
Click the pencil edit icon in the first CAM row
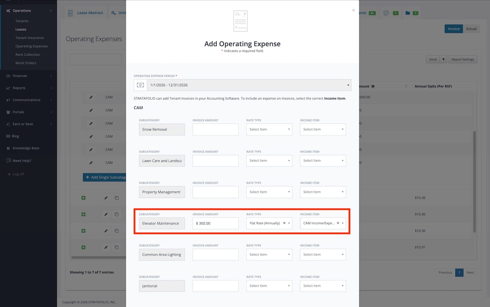pos(91,97)
